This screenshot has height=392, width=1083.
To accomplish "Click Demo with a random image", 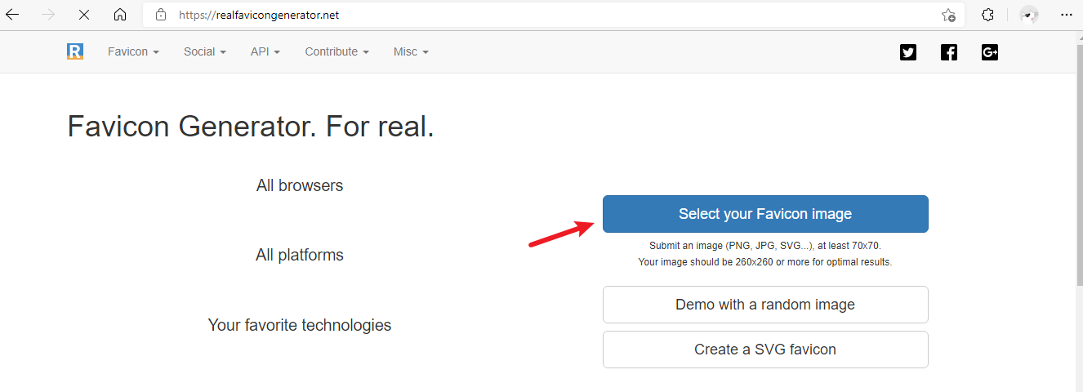I will coord(765,305).
